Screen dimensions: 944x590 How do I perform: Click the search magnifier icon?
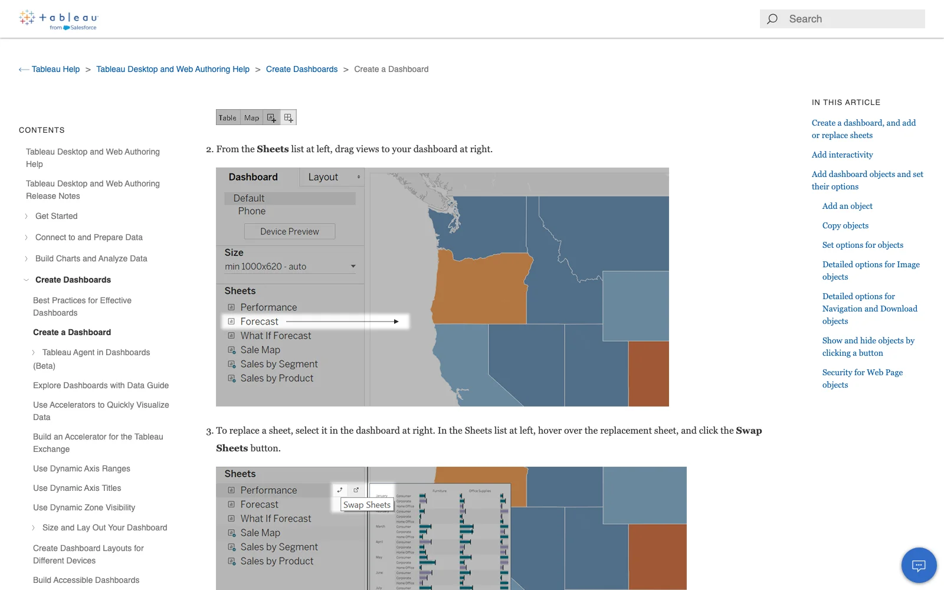click(x=772, y=19)
